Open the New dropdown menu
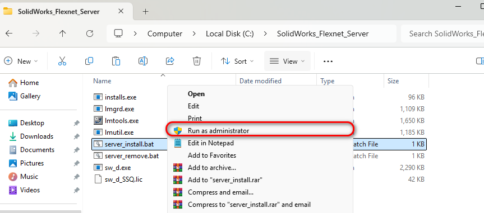Viewport: 484px width, 213px height. (21, 61)
